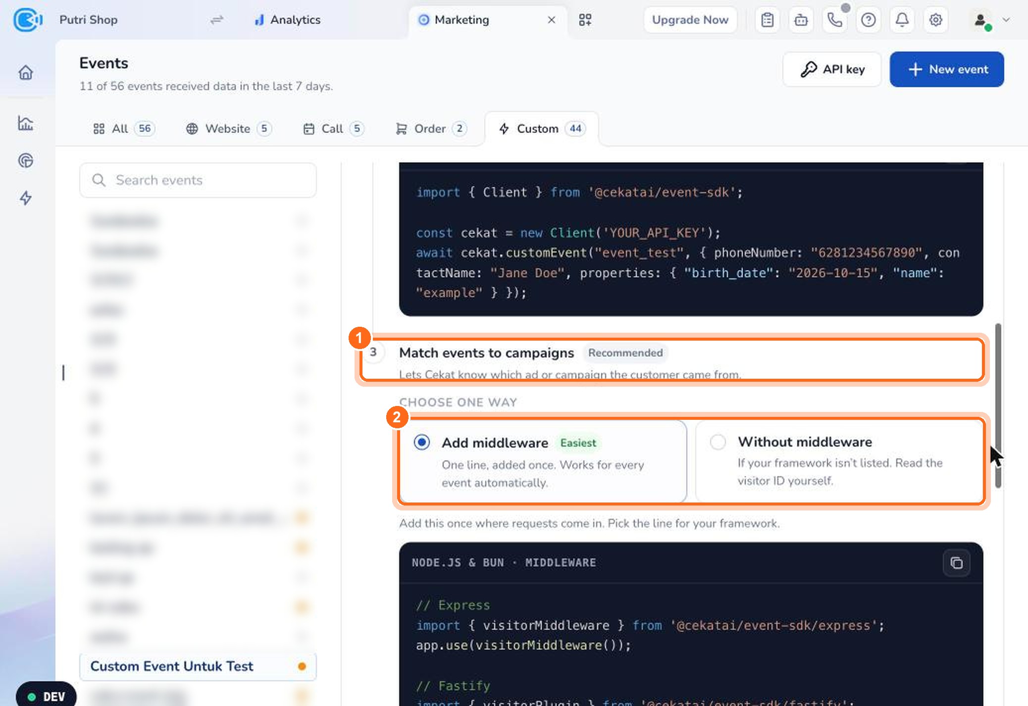Screen dimensions: 1028x706
Task: Focus the Search events field
Action: 198,180
